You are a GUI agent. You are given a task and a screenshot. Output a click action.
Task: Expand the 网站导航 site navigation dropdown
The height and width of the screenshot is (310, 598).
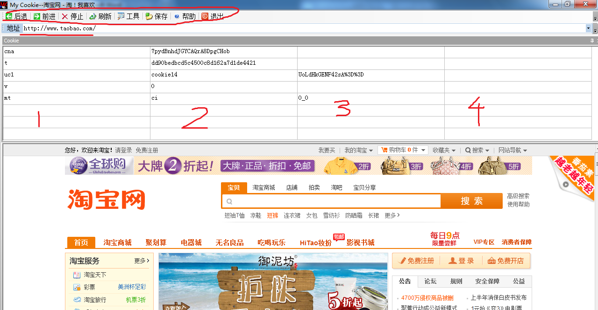click(x=513, y=150)
